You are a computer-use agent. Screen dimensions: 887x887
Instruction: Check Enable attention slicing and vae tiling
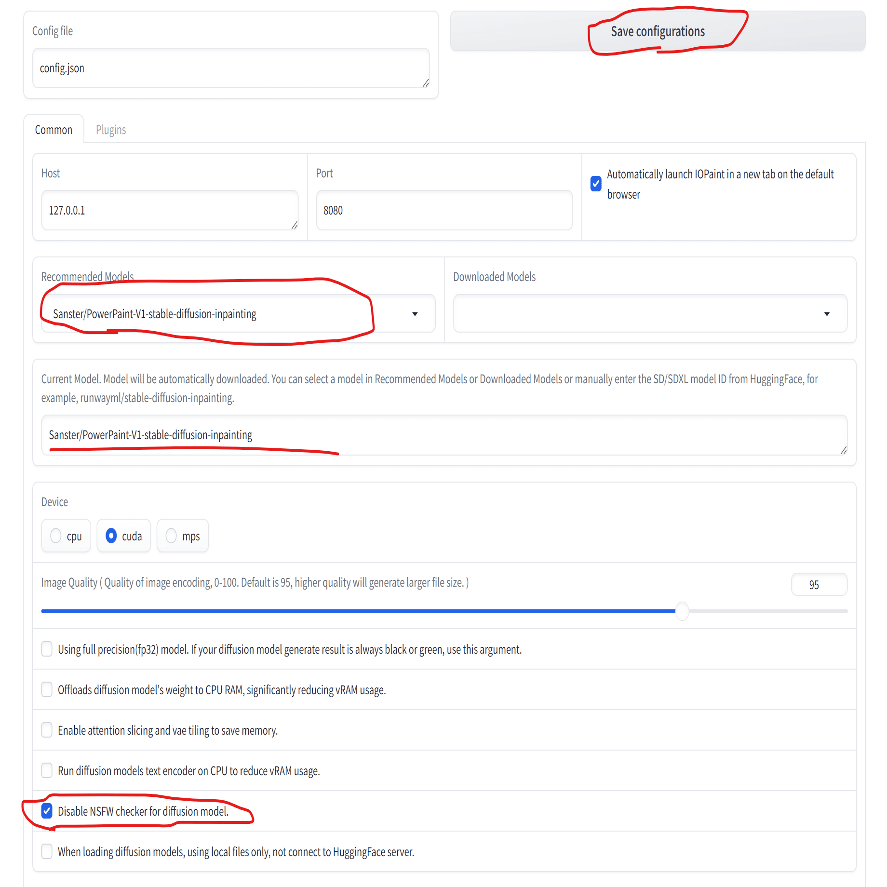[x=47, y=730]
